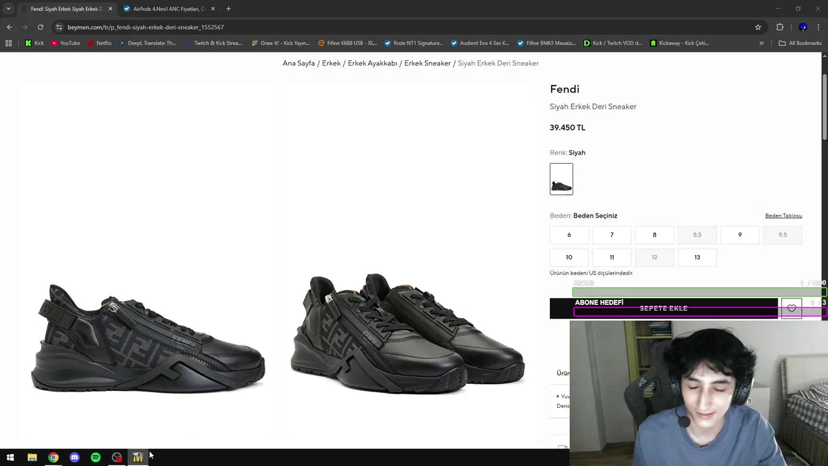828x466 pixels.
Task: Show more bookmarks with the chevron
Action: pyautogui.click(x=761, y=43)
